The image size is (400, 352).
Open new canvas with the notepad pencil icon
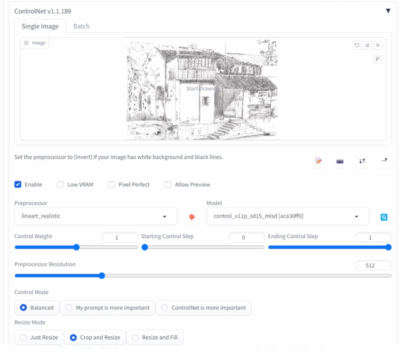318,161
